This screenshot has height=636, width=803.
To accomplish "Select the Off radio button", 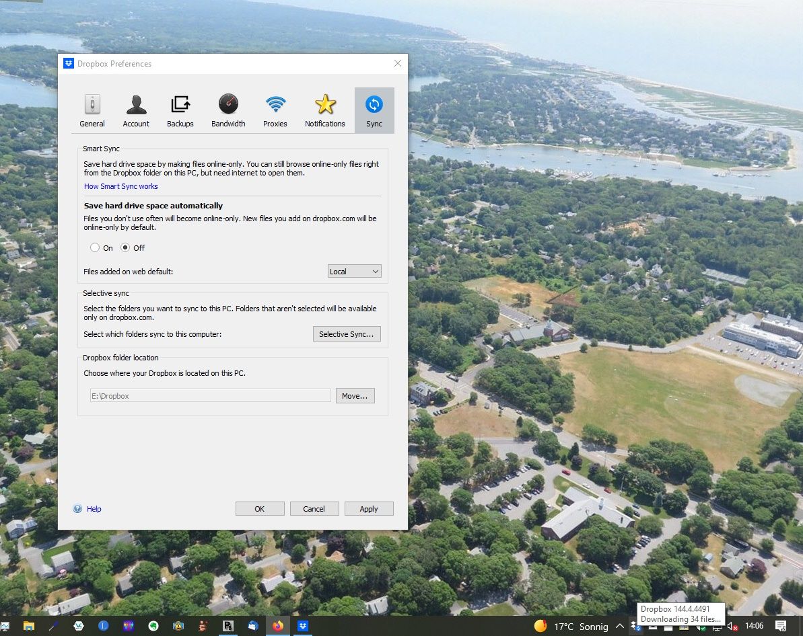I will click(x=125, y=247).
